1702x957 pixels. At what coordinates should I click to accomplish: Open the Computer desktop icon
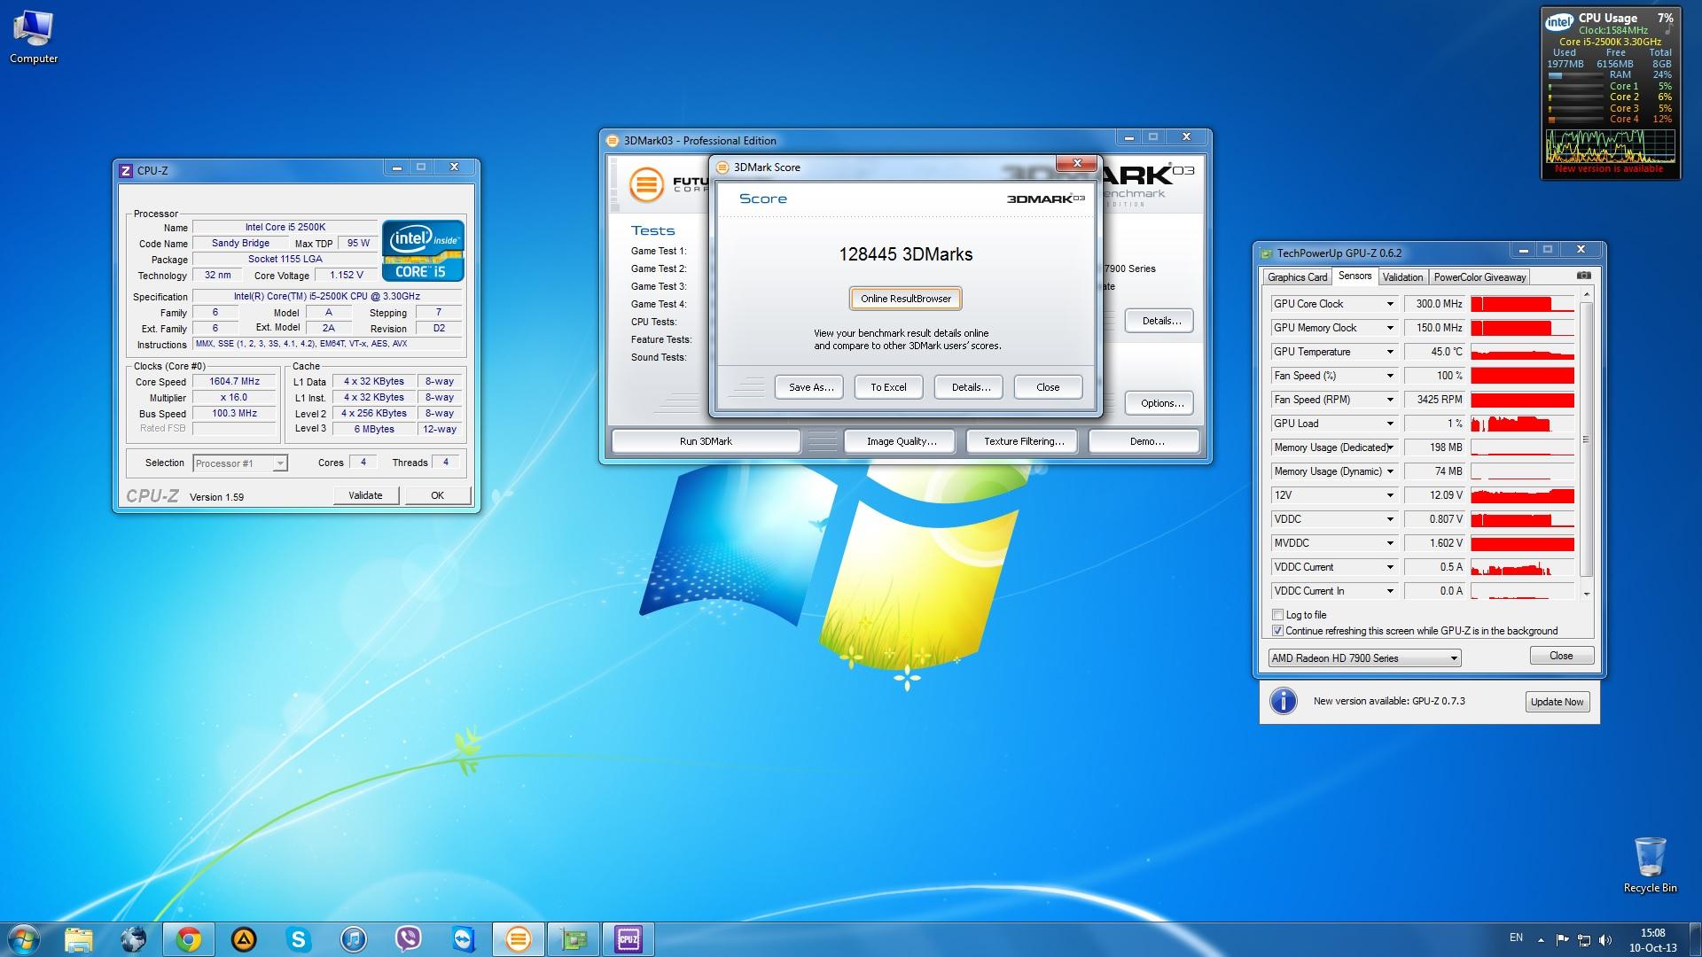tap(34, 38)
